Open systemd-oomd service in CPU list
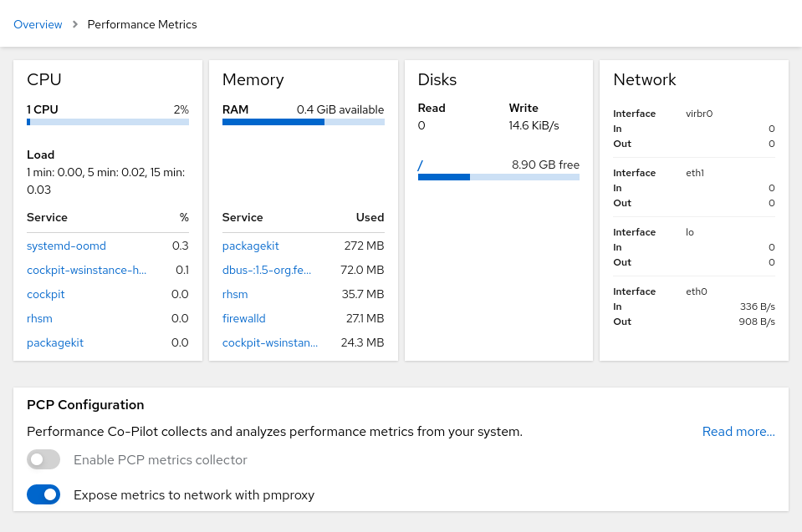 pos(66,246)
